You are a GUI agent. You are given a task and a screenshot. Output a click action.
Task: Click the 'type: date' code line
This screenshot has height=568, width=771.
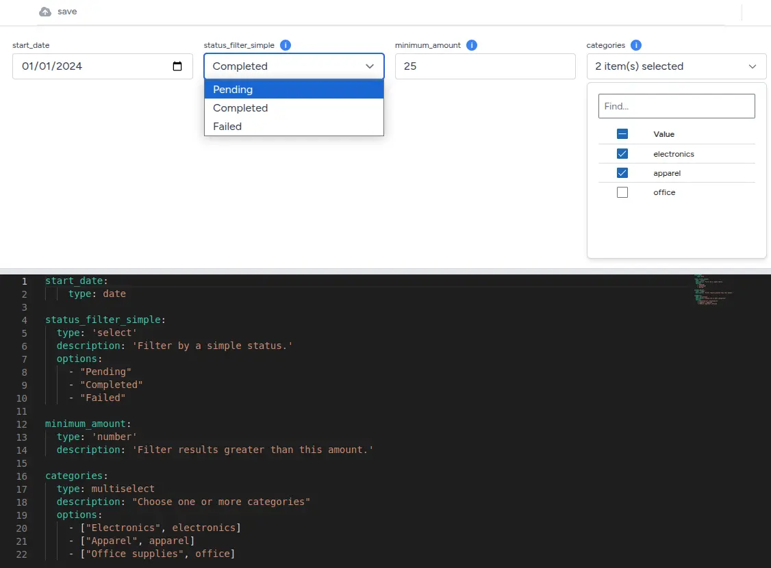click(x=97, y=294)
